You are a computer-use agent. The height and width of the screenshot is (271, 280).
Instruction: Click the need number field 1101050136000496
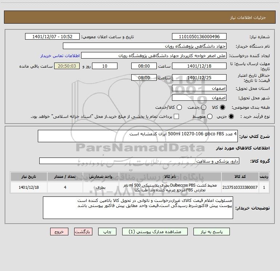point(199,37)
